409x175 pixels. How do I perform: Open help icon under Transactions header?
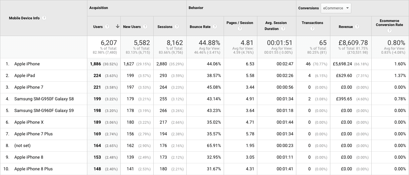coord(312,29)
